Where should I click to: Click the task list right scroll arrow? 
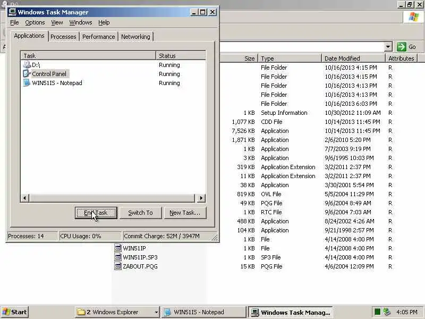pos(201,198)
